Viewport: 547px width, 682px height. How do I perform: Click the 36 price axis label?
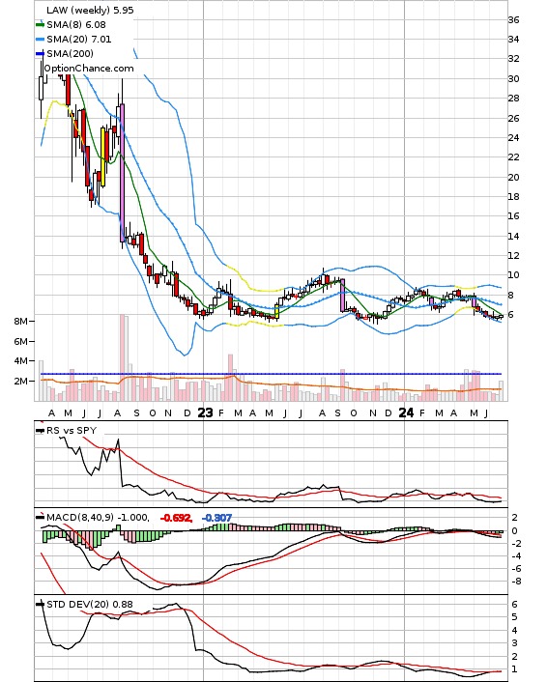513,20
